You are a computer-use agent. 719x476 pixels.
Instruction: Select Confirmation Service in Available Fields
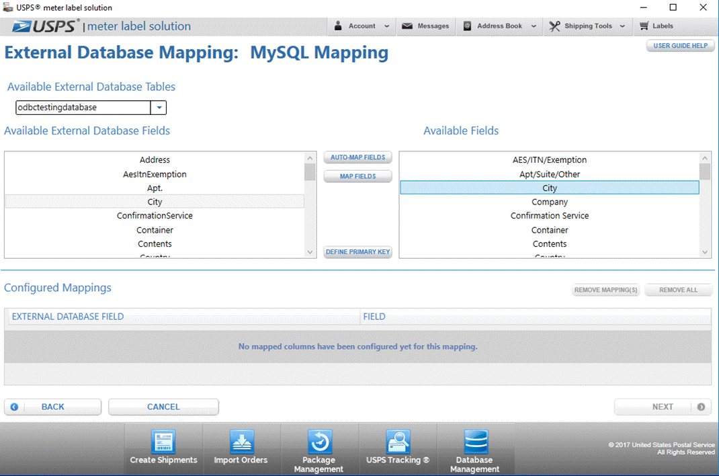coord(550,216)
